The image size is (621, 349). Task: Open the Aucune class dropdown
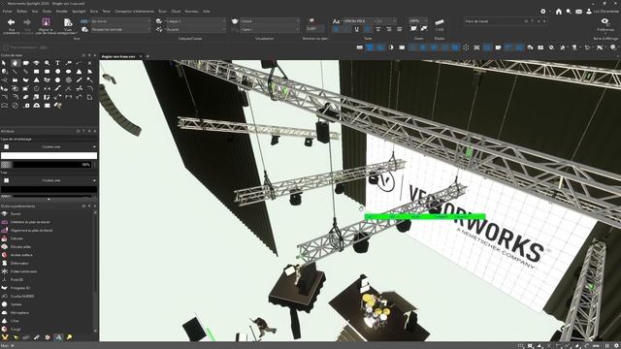[195, 30]
